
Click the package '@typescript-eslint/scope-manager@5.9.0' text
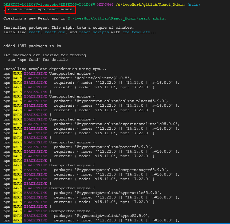(121, 170)
